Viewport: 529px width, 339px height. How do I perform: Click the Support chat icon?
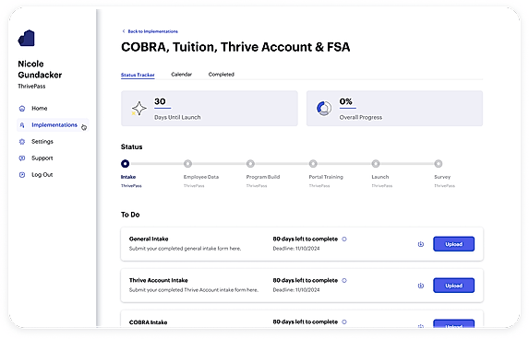(x=22, y=158)
